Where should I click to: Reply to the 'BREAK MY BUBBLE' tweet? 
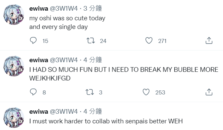pos(33,92)
